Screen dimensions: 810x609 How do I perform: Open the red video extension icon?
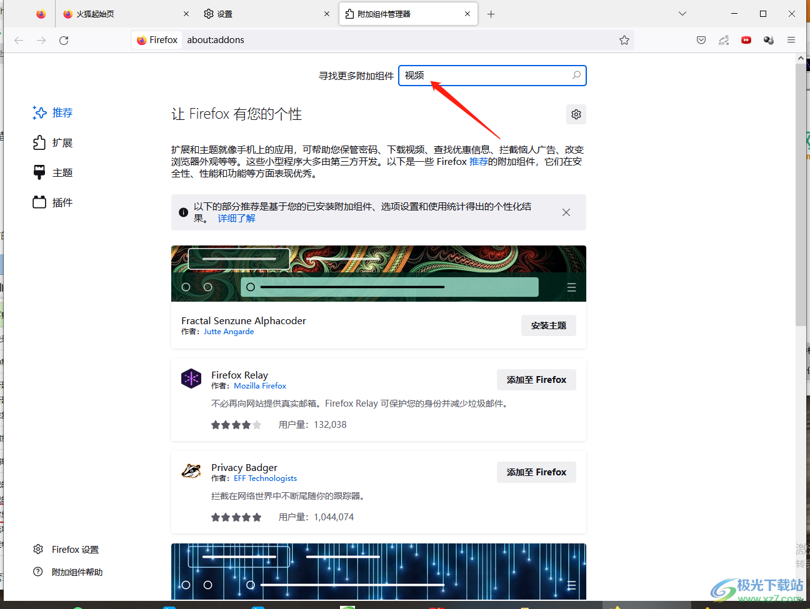coord(746,40)
